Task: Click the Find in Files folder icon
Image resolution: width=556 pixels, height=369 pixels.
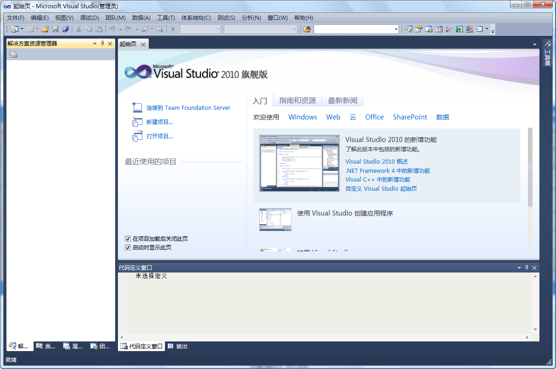Action: click(307, 29)
